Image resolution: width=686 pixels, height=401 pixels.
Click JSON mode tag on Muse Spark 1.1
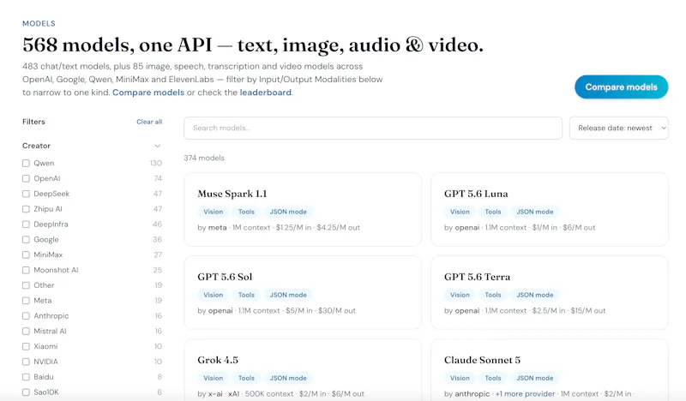[x=288, y=212]
